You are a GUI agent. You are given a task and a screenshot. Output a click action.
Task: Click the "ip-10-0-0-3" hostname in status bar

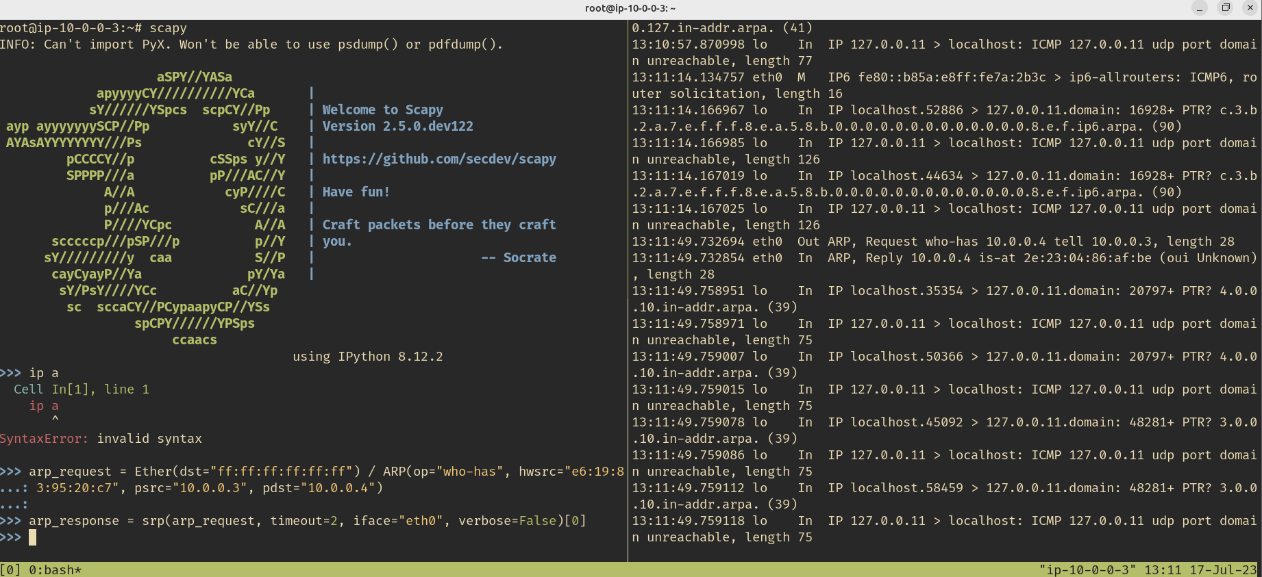point(1087,569)
